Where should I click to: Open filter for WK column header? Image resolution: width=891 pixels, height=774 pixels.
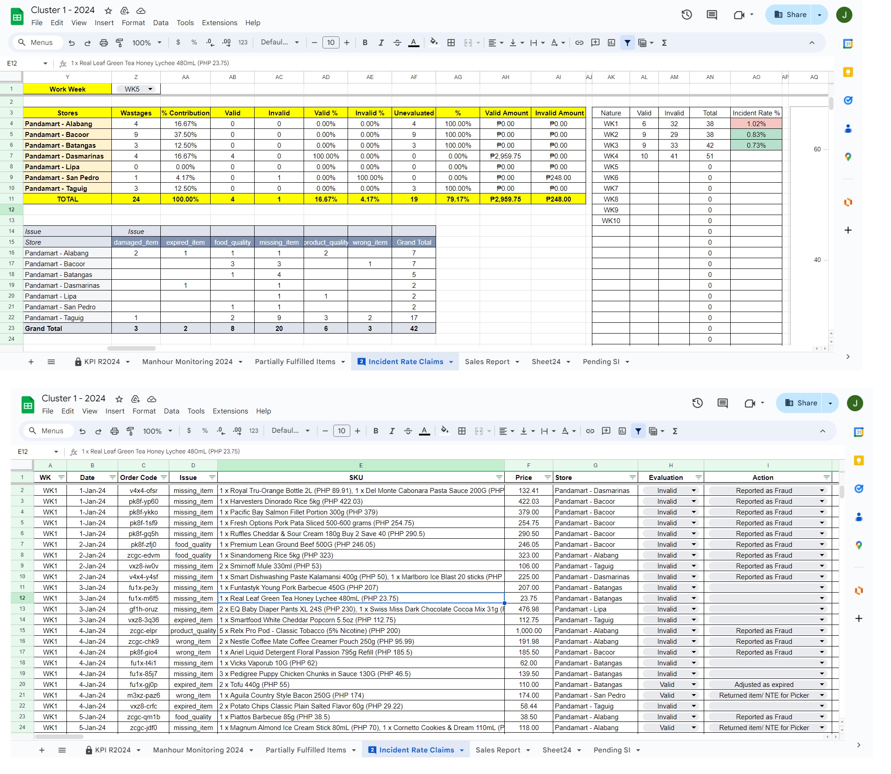click(62, 477)
